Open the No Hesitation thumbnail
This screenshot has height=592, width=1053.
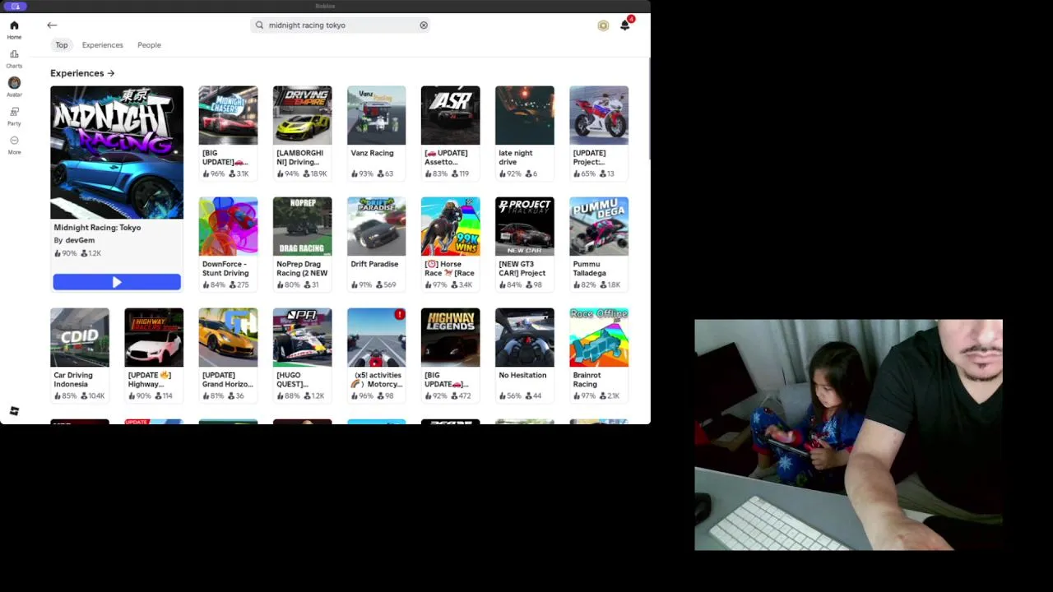tap(525, 337)
